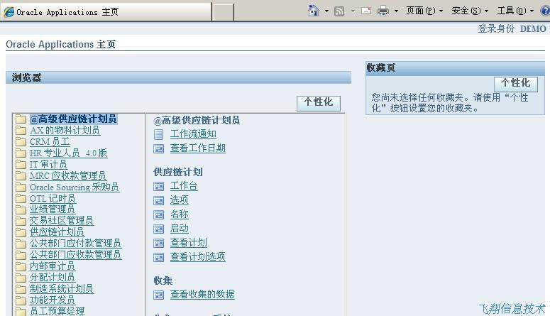Open the 制造系统计划员 responsibility
Image resolution: width=550 pixels, height=316 pixels.
(x=61, y=288)
